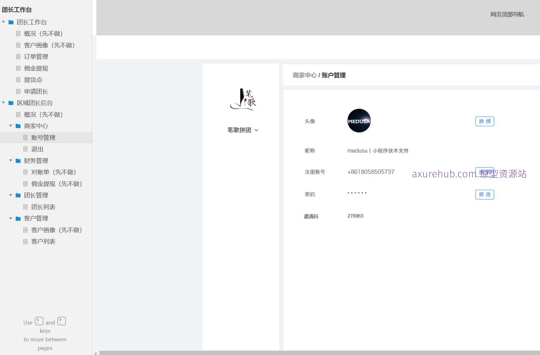Click the page icon next to 佣金提现
This screenshot has width=540, height=355.
point(18,68)
